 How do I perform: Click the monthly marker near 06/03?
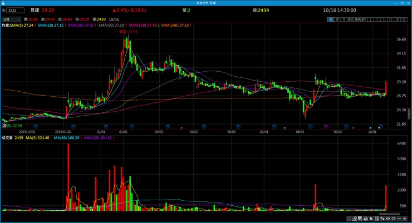coord(238,126)
